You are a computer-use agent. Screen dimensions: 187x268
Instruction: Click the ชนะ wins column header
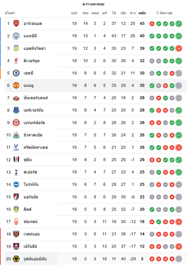point(85,13)
